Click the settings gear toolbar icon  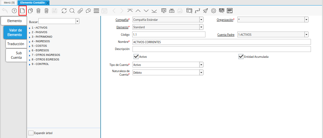[x=214, y=11]
